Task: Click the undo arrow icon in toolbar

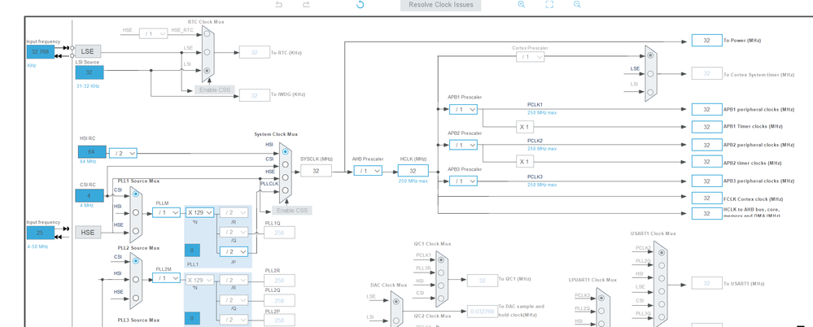Action: tap(278, 5)
